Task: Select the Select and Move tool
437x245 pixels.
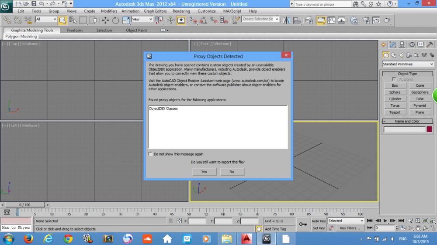Action: (105, 20)
